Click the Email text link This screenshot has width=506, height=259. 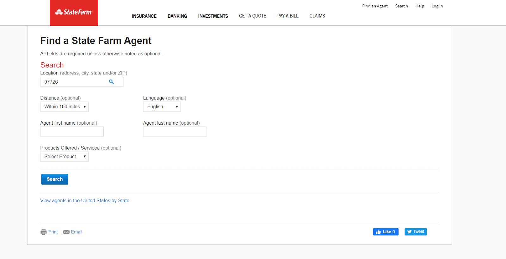click(77, 232)
